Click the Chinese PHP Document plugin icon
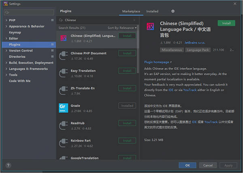This screenshot has width=243, height=173. click(63, 55)
